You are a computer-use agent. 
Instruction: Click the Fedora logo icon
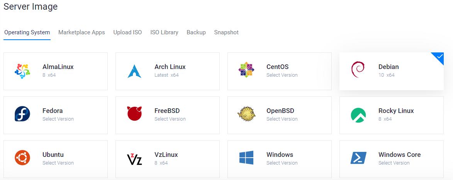pyautogui.click(x=22, y=114)
